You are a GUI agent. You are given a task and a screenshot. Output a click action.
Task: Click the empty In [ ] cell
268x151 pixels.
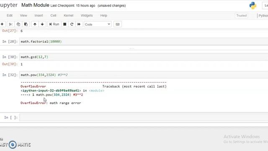(x=144, y=117)
